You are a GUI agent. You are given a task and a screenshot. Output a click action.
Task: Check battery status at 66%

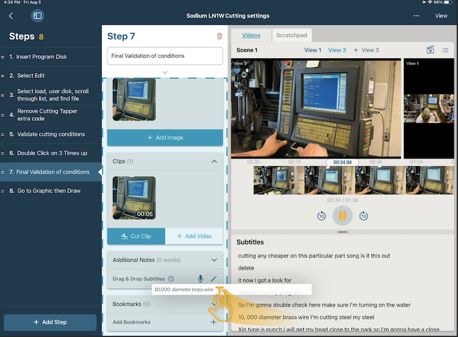click(x=443, y=2)
